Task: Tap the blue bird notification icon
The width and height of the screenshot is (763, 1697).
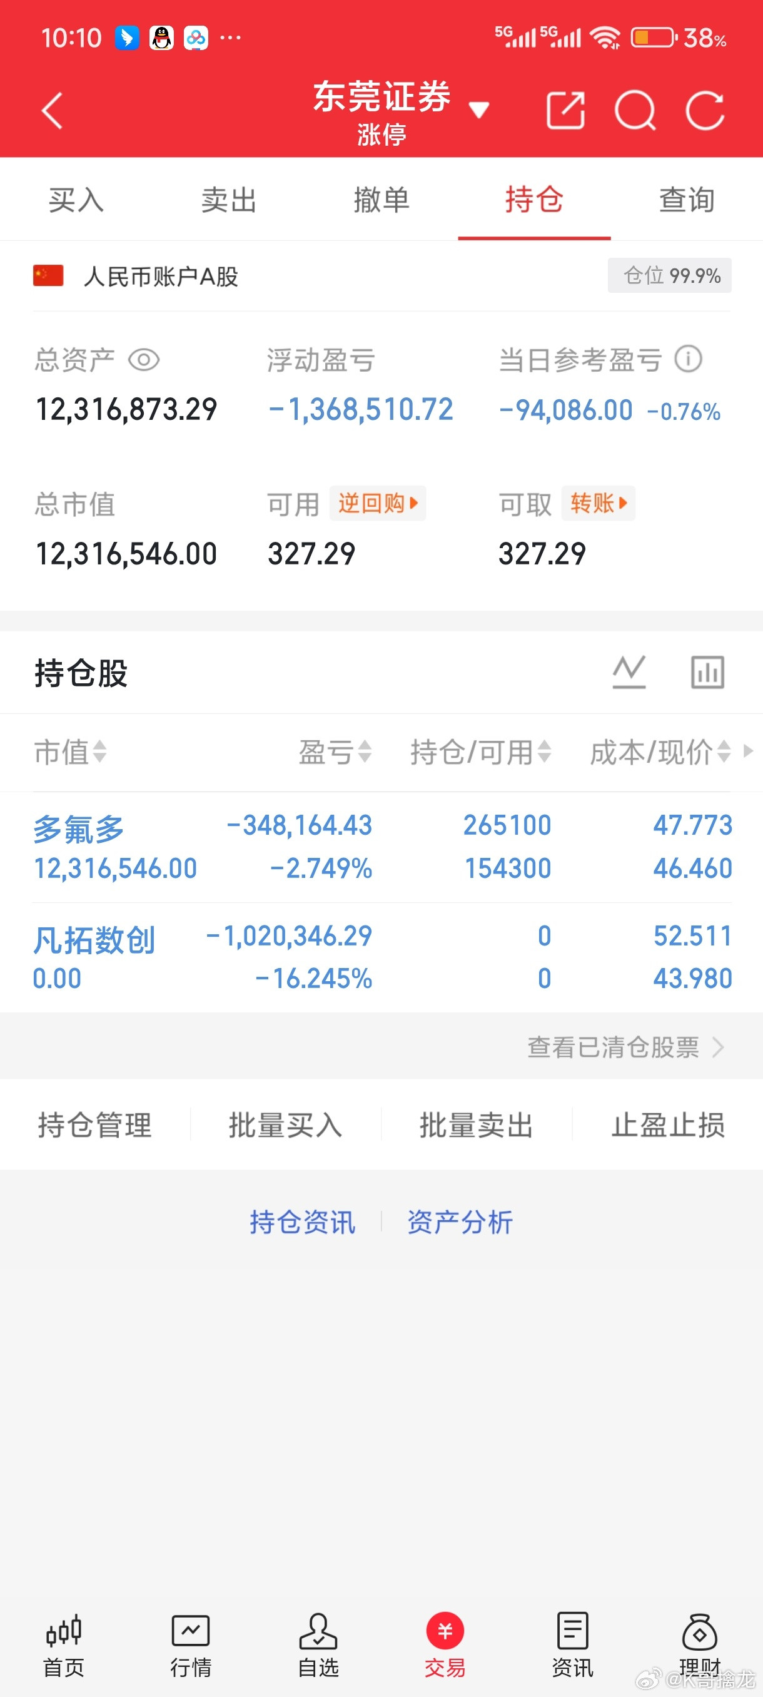Action: 127,38
